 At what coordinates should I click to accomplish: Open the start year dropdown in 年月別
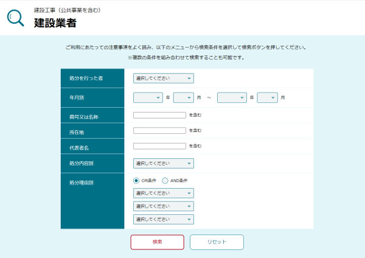(148, 97)
